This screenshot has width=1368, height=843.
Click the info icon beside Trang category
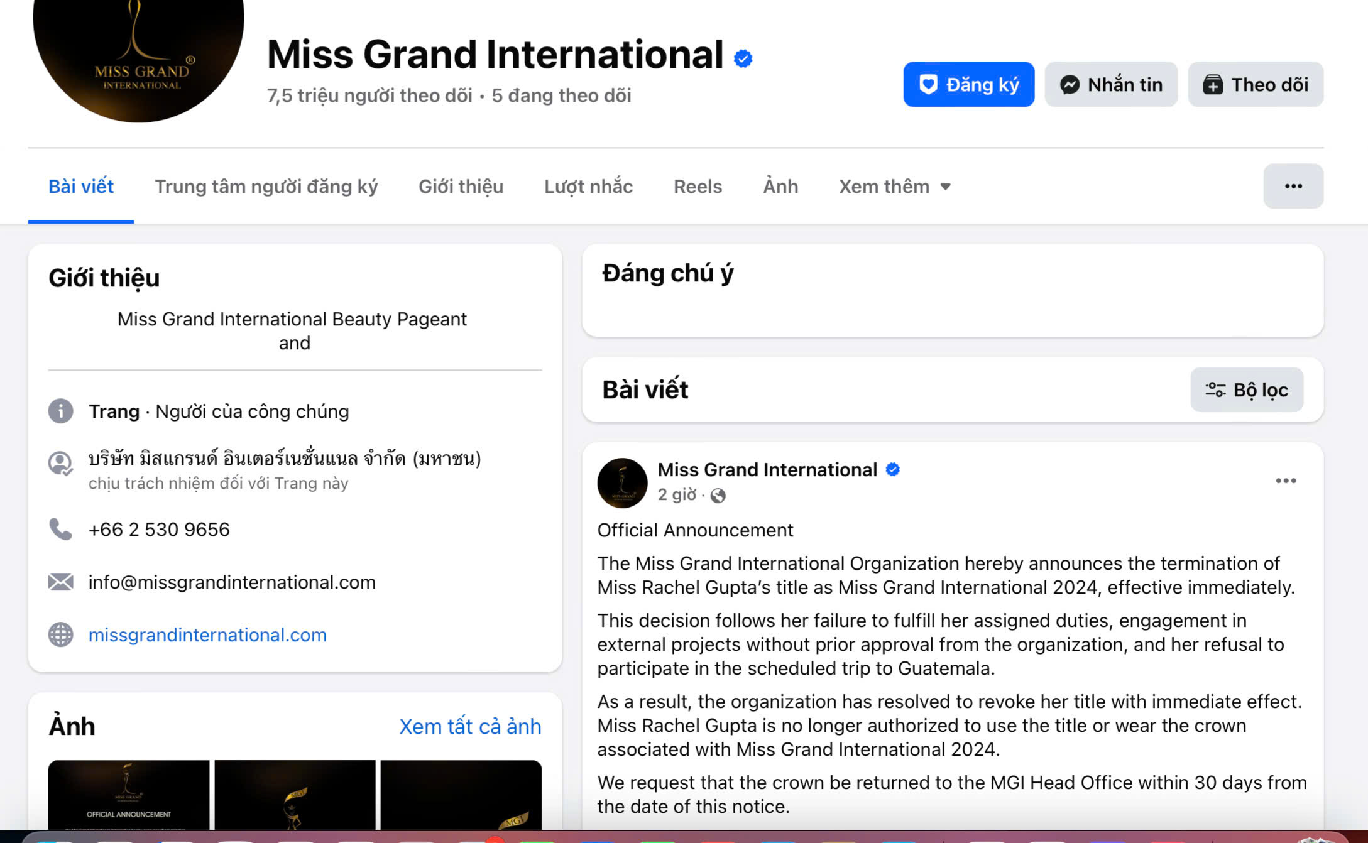(x=61, y=411)
